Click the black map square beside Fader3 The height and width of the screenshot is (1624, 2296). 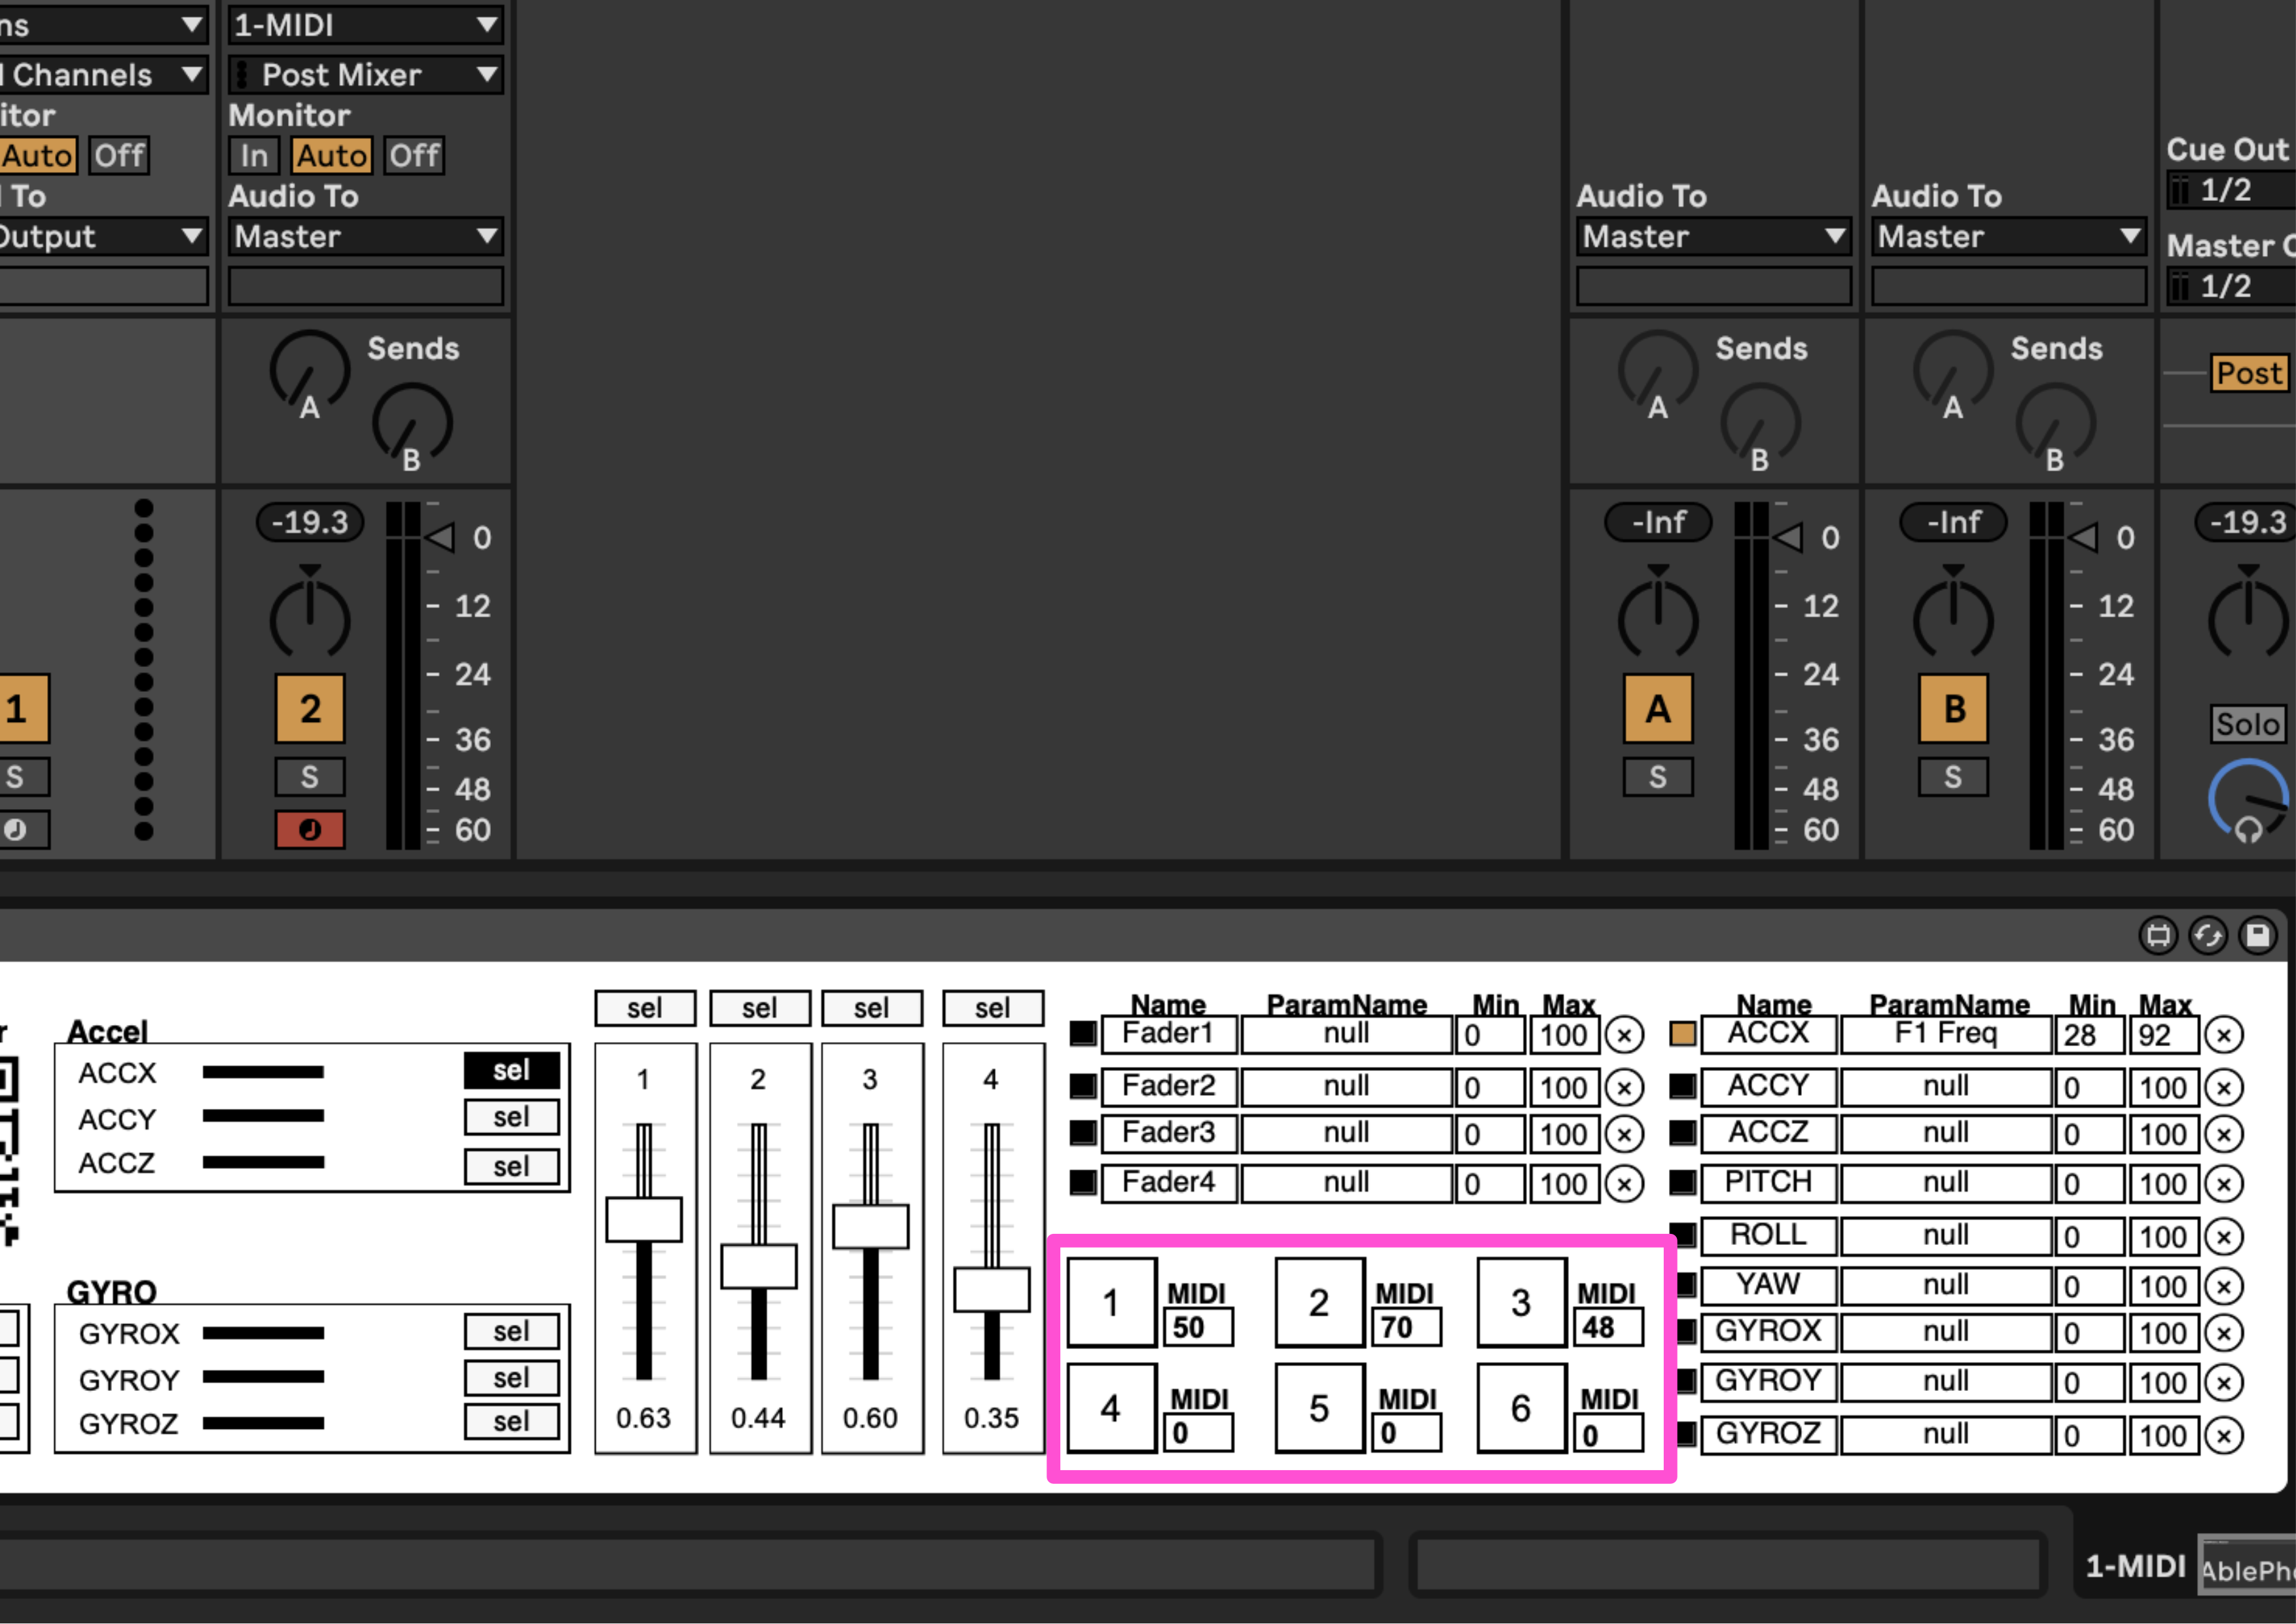pyautogui.click(x=1083, y=1132)
